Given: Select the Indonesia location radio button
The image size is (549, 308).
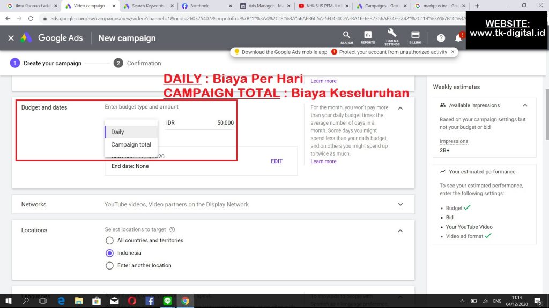Looking at the screenshot, I should point(110,253).
